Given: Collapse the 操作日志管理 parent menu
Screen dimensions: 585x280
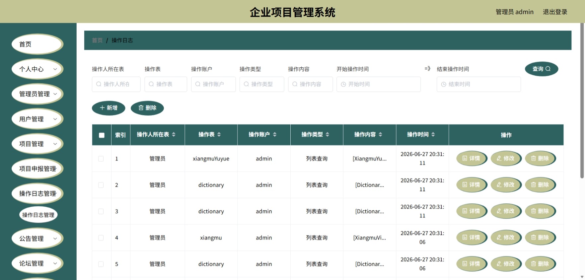Looking at the screenshot, I should tap(37, 193).
